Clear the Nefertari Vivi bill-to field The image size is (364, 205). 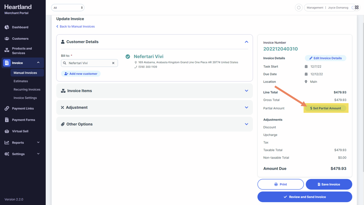[x=113, y=63]
